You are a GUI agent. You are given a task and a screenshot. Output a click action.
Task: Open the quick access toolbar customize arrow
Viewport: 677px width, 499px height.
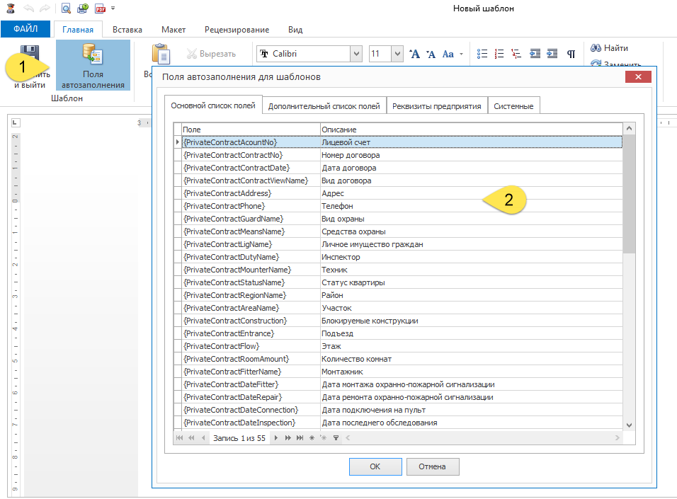[113, 8]
